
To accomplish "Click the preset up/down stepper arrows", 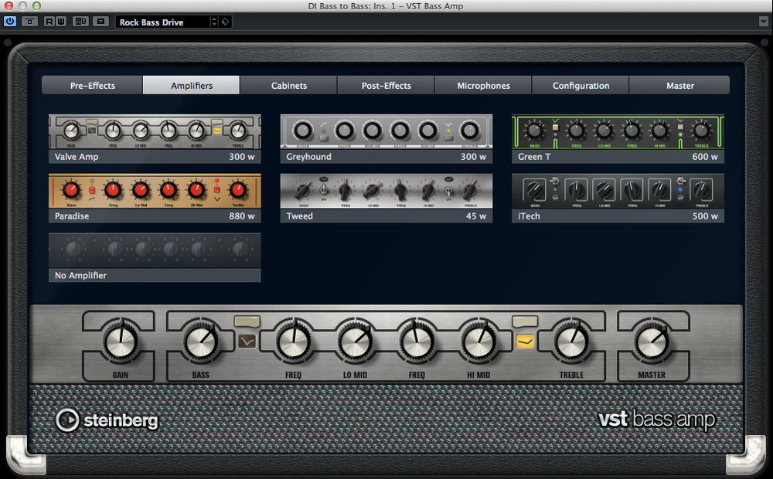I will point(214,22).
